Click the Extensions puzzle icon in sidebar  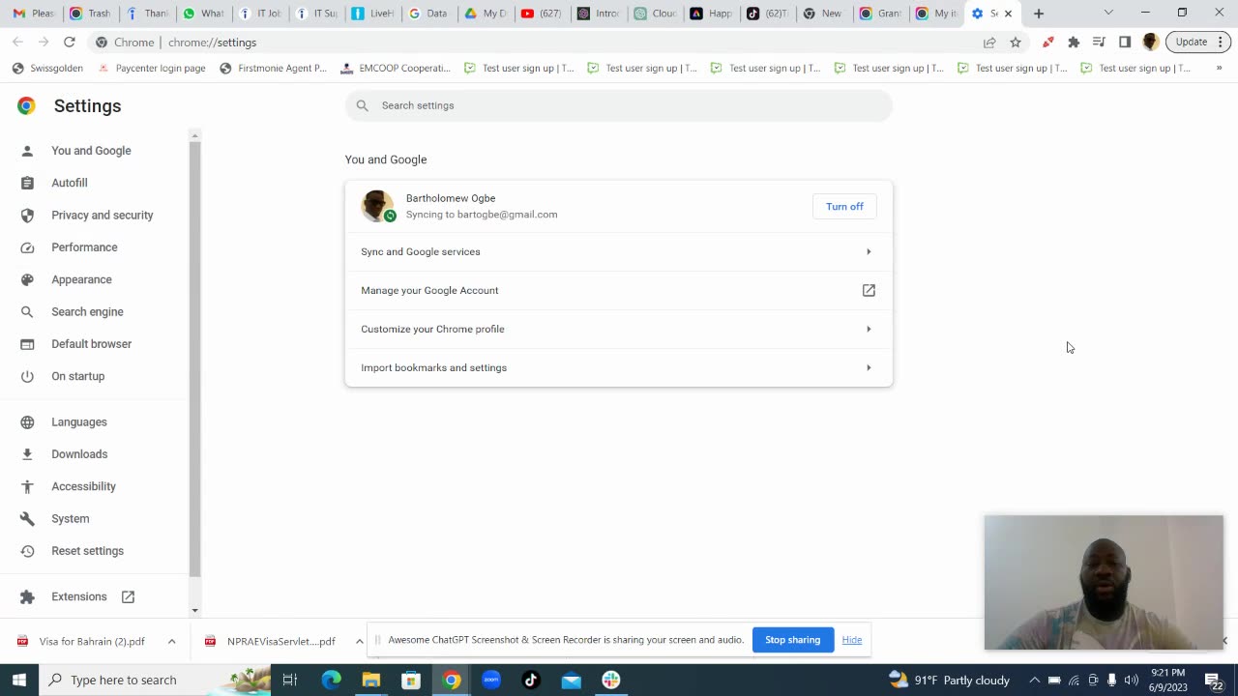(x=27, y=597)
